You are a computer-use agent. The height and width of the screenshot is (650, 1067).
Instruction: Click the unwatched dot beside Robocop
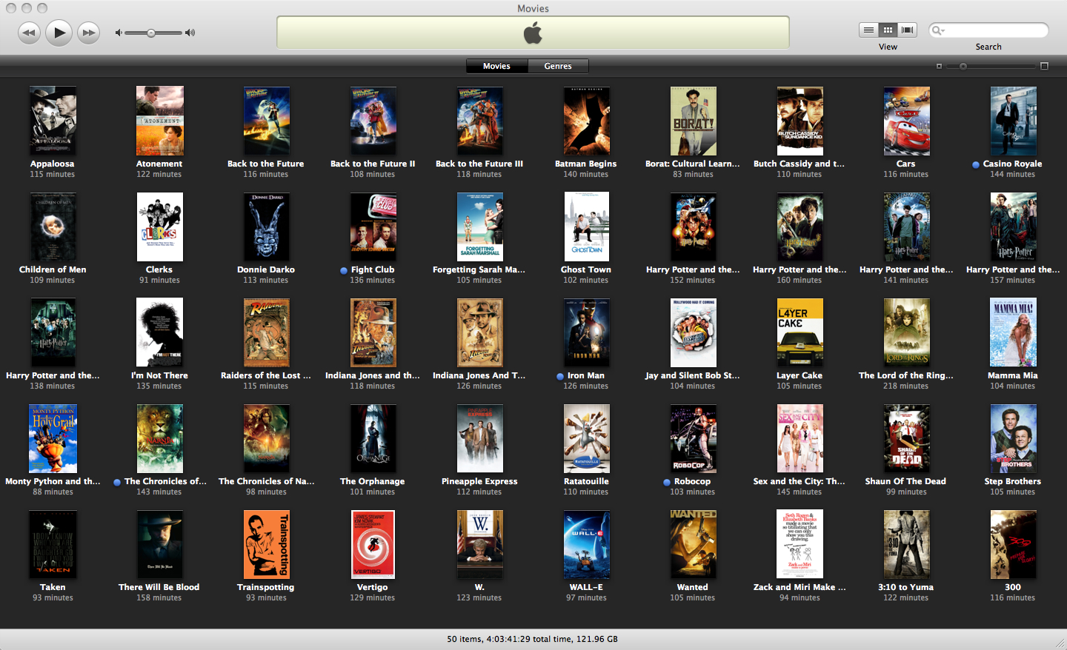[x=667, y=482]
